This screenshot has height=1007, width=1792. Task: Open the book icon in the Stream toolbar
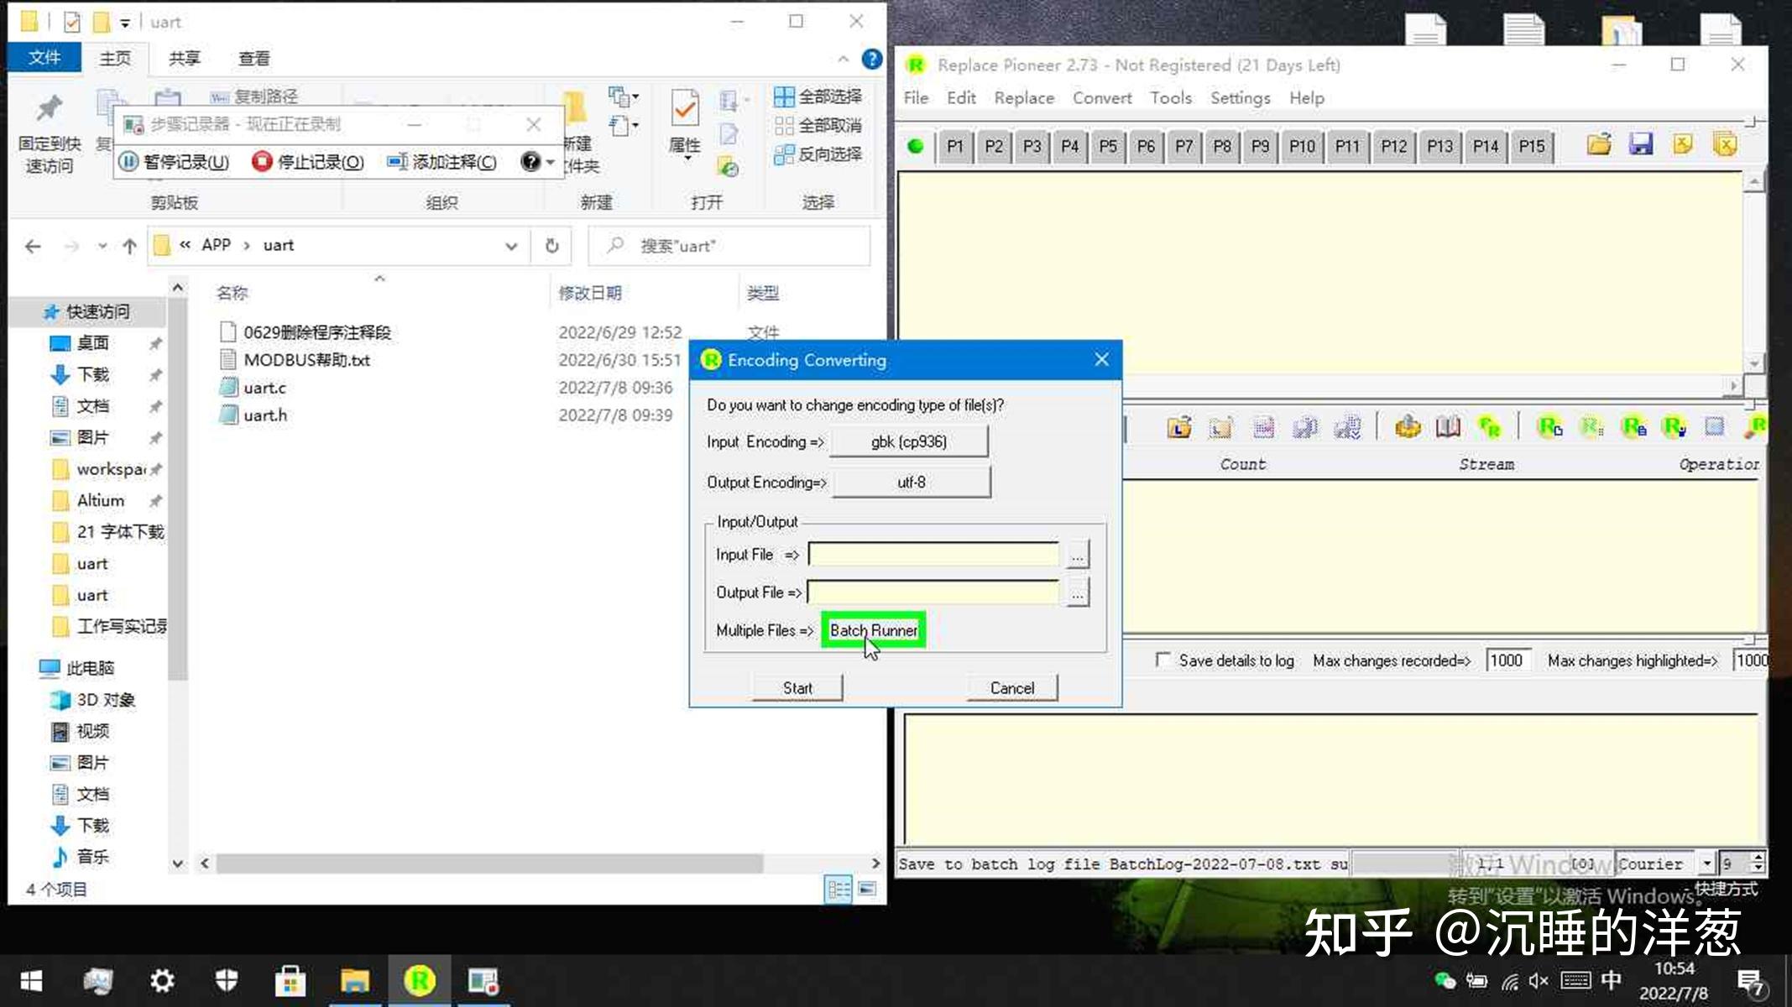coord(1448,428)
